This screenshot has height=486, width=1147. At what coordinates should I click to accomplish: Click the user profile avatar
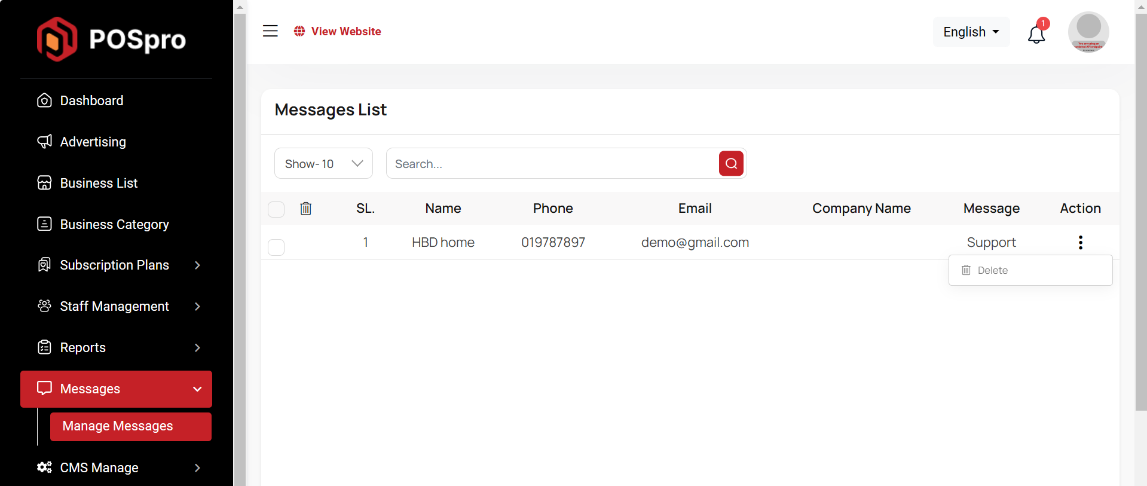pyautogui.click(x=1088, y=32)
